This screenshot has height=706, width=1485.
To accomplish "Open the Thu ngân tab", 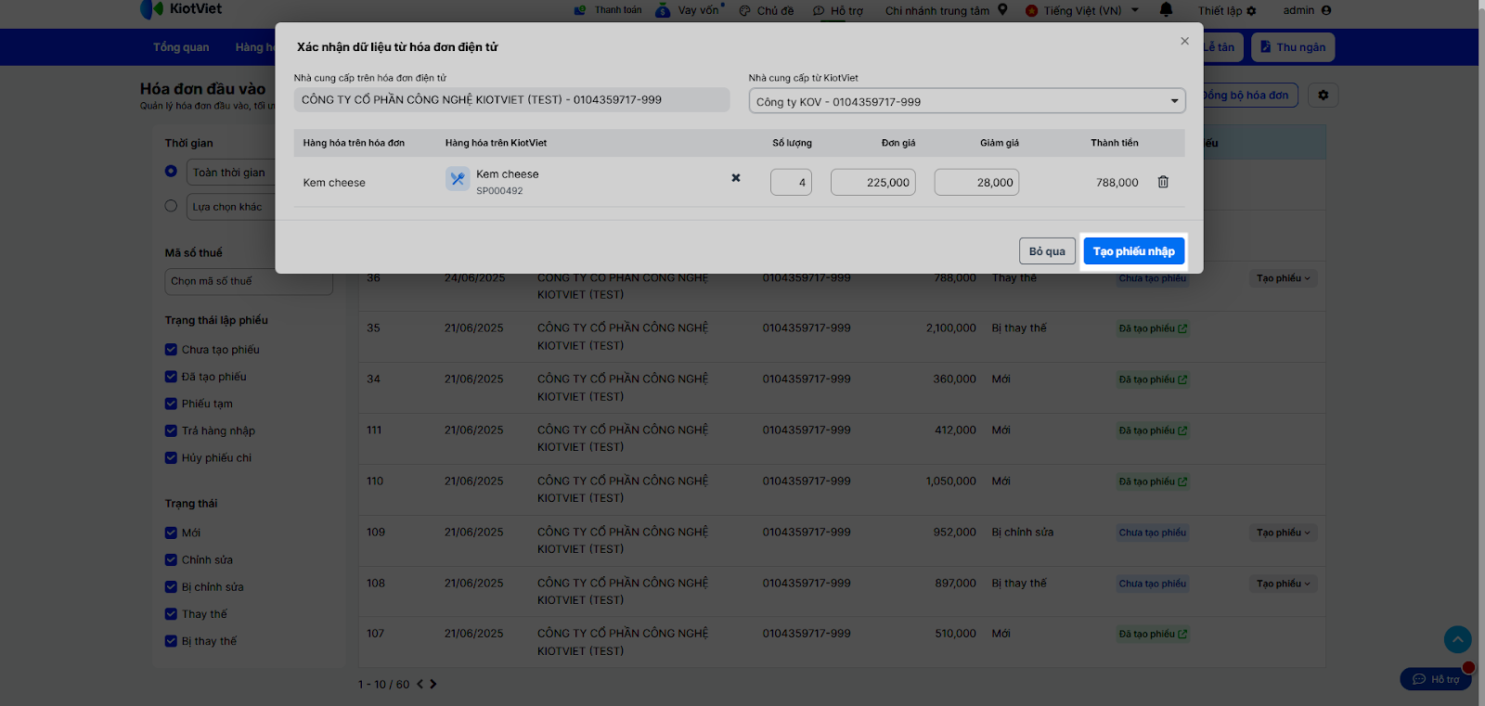I will pos(1293,47).
